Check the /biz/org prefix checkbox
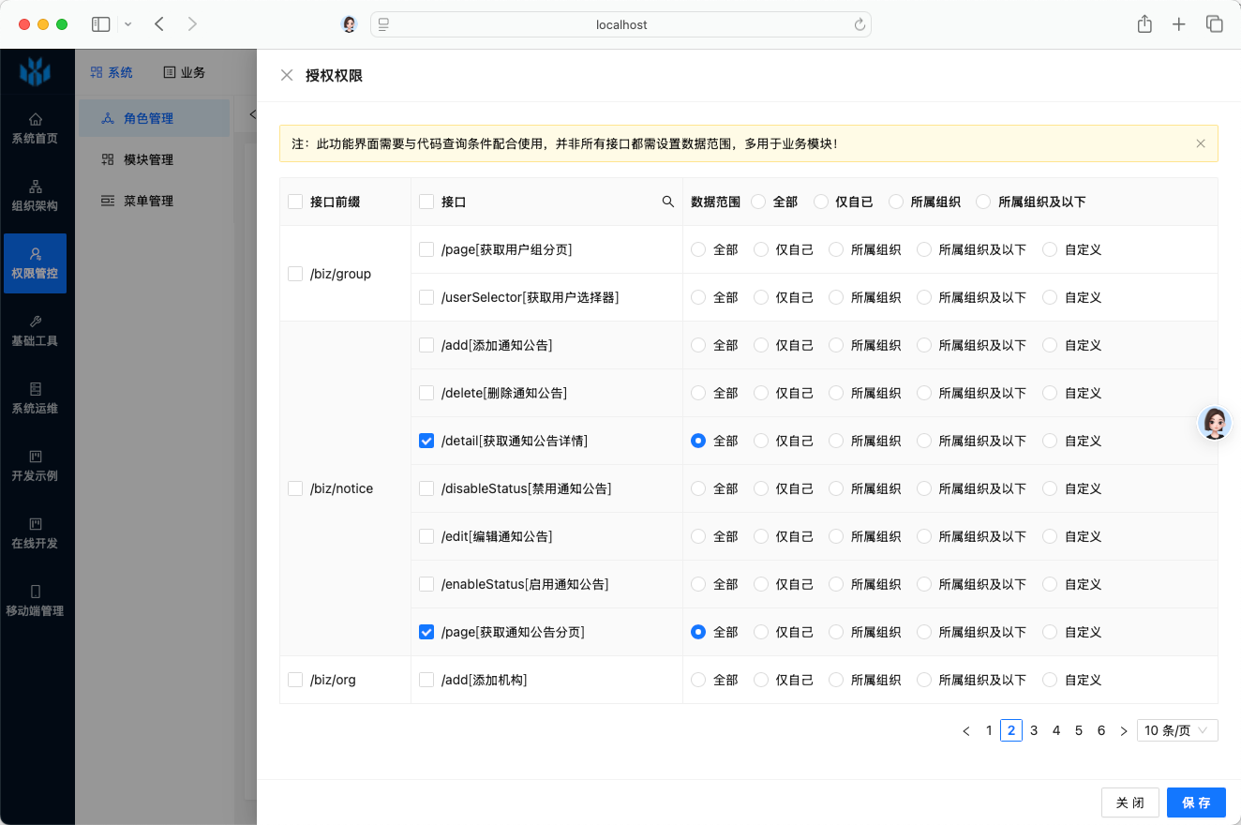 (295, 680)
